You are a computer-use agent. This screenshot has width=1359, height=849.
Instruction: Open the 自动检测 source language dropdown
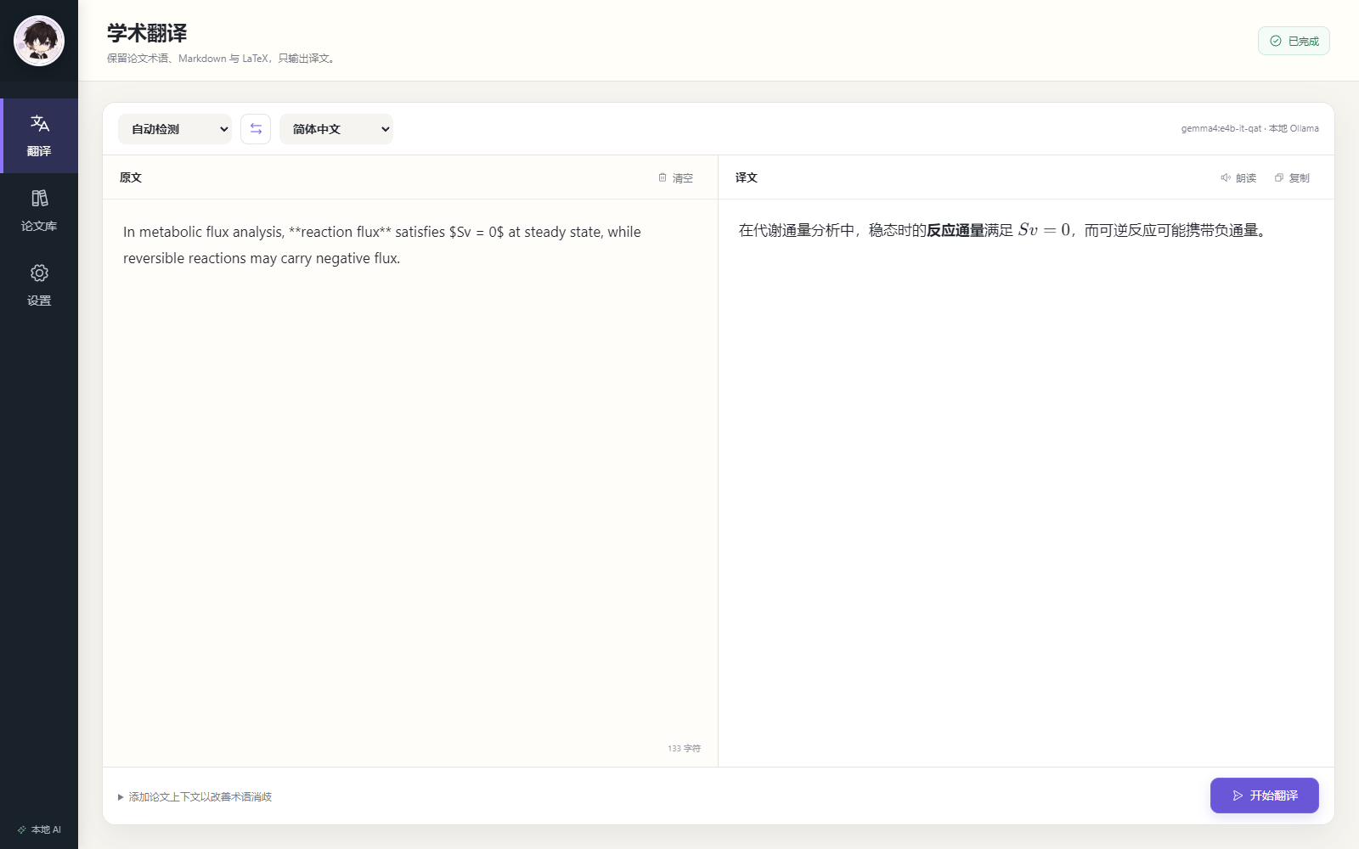click(175, 129)
